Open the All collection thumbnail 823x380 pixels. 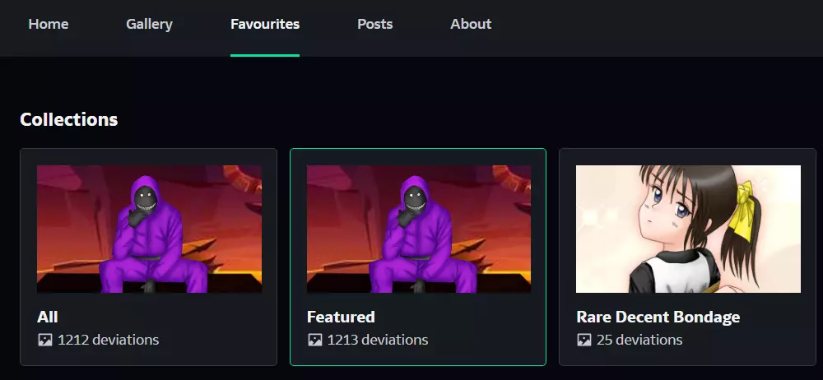(x=149, y=229)
